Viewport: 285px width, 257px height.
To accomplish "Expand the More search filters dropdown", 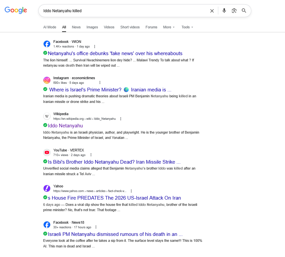I will 169,27.
